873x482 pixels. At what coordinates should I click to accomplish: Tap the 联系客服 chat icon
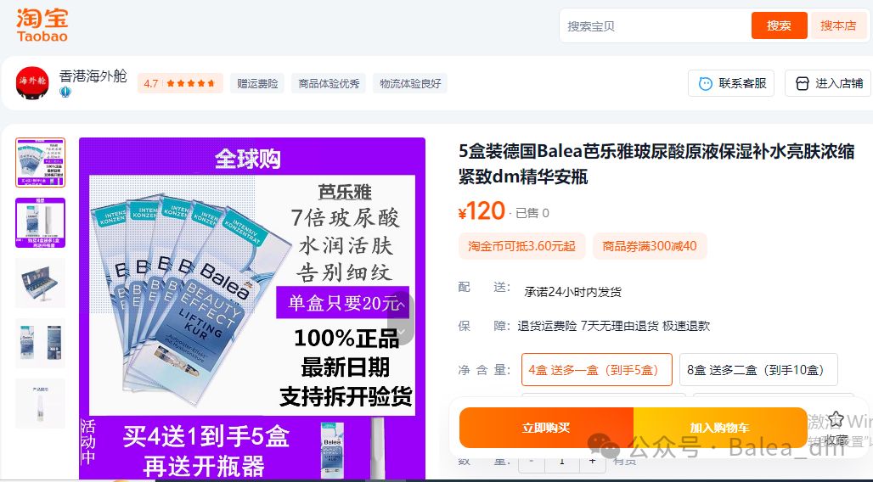point(706,83)
